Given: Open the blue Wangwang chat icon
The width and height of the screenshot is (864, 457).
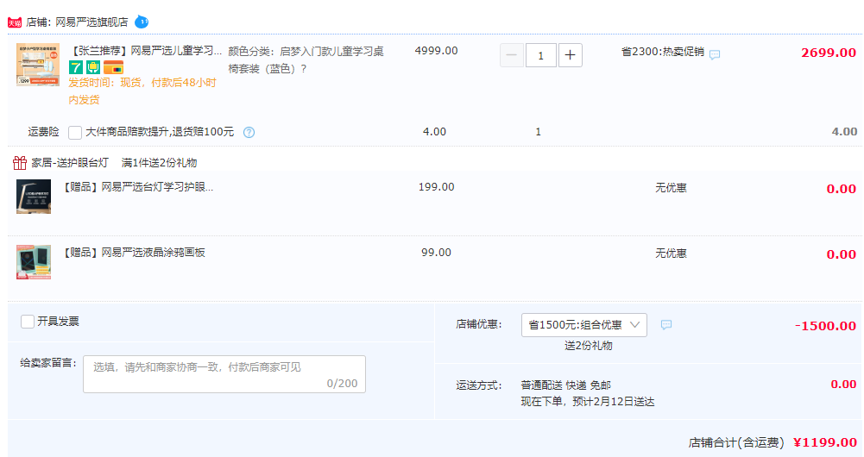Looking at the screenshot, I should point(142,22).
